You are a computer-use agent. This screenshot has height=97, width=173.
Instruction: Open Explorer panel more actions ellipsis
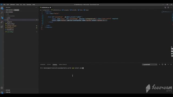pos(36,8)
